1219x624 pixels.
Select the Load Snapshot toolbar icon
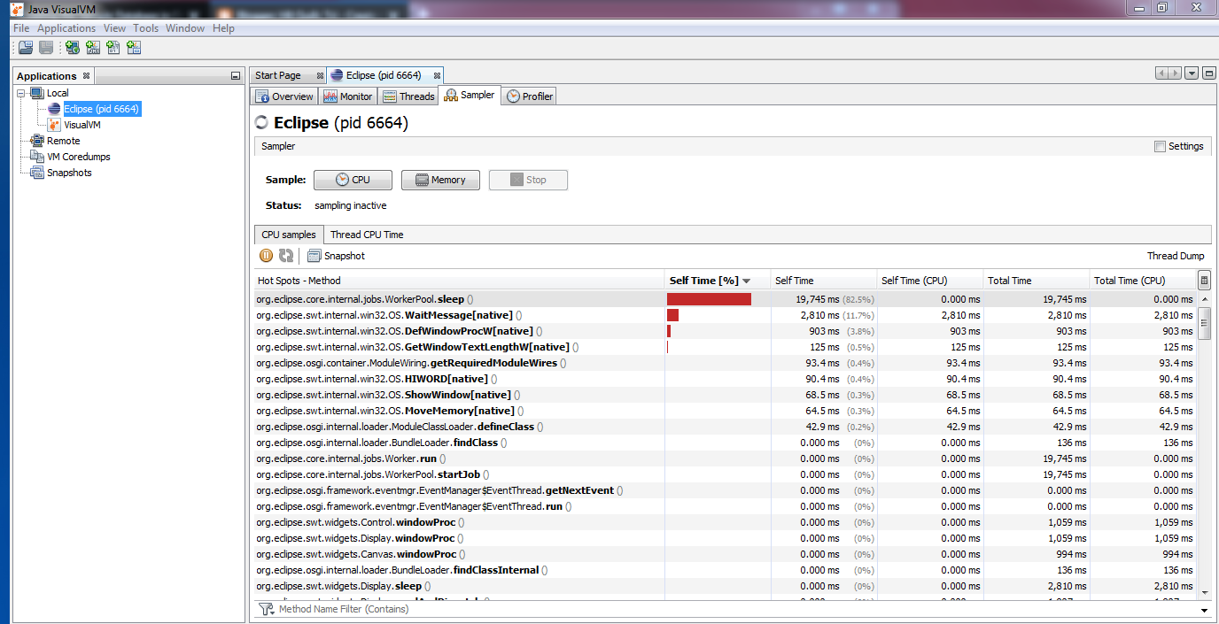tap(25, 47)
